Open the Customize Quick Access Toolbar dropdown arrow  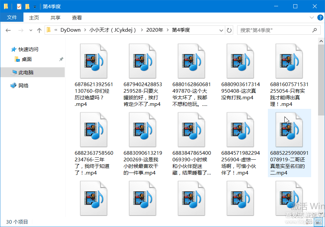pos(35,7)
